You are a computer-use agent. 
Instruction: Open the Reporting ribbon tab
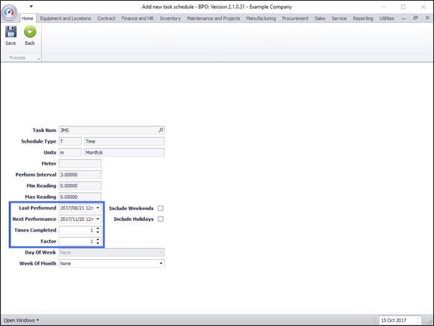[x=363, y=18]
